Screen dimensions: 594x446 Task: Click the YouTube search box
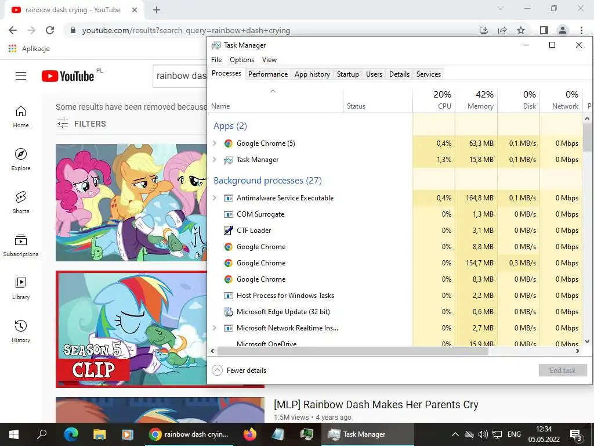(181, 76)
